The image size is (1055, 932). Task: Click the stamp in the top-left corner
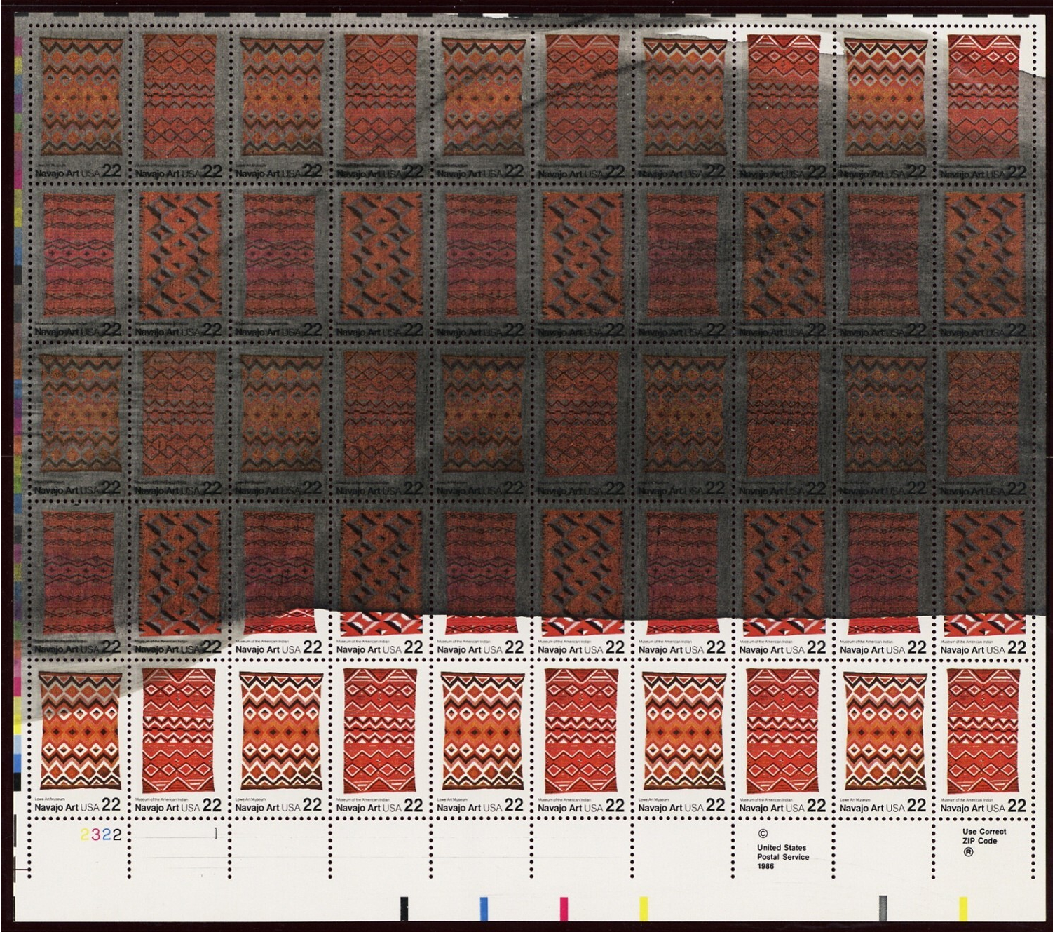[x=79, y=105]
